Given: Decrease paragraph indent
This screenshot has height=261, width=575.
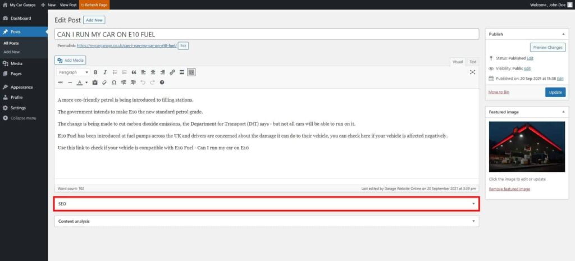Looking at the screenshot, I should click(124, 83).
